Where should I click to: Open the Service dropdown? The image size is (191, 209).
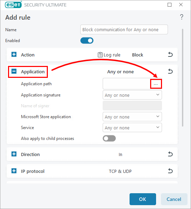click(132, 128)
